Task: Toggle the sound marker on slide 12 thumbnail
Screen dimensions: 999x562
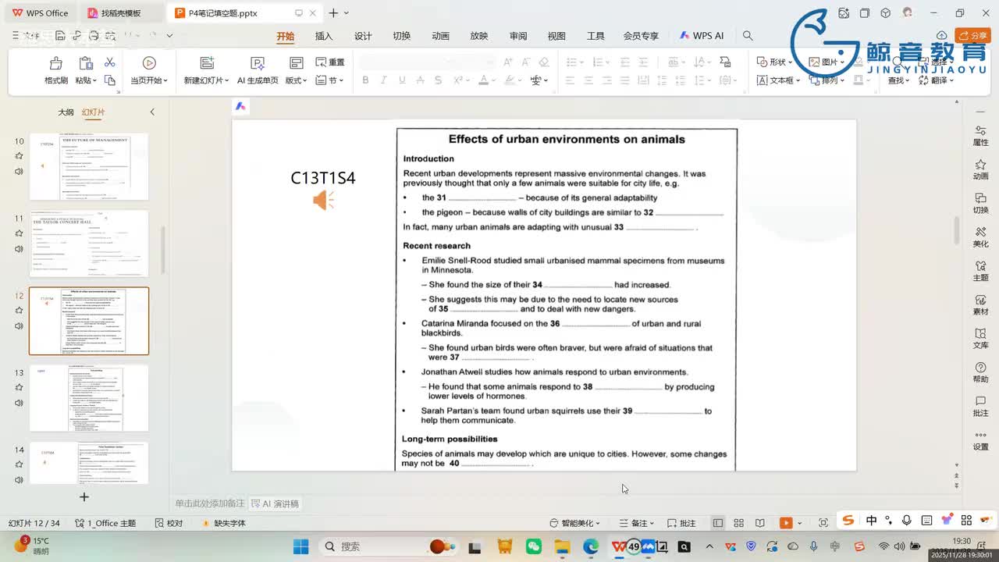Action: (19, 325)
